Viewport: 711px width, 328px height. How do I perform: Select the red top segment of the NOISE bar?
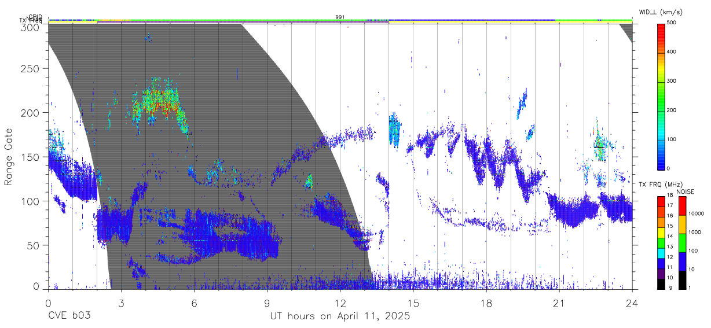click(x=681, y=206)
